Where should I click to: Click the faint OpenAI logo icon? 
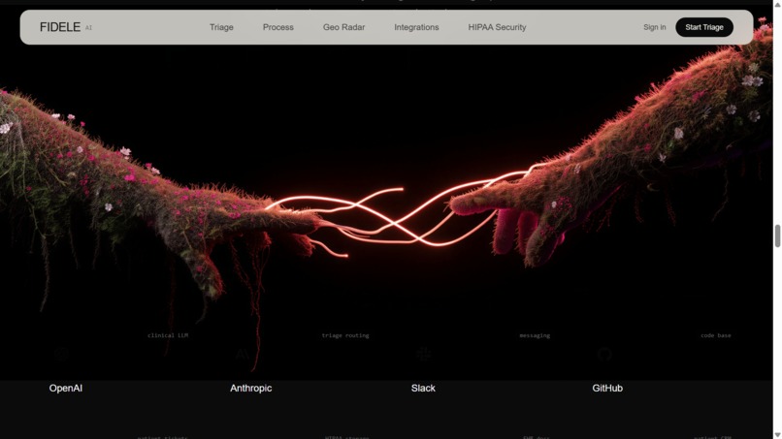(62, 355)
